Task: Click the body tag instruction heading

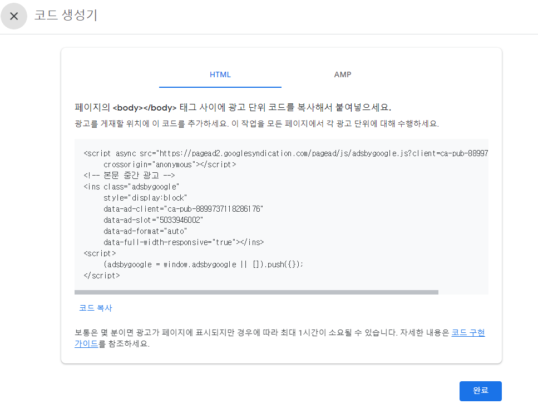Action: (233, 107)
